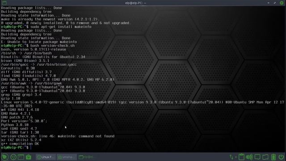Click the '/usr/bin/awk -> /usr/bin/gawk' line
286x161 pixels.
click(x=32, y=84)
